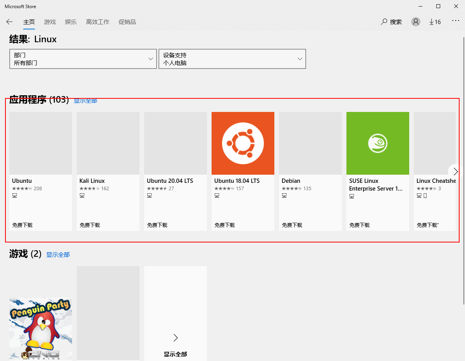Open the 高效工作 tab

coord(98,22)
